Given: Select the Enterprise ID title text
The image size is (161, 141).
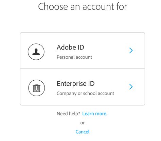Looking at the screenshot, I should (x=75, y=84).
